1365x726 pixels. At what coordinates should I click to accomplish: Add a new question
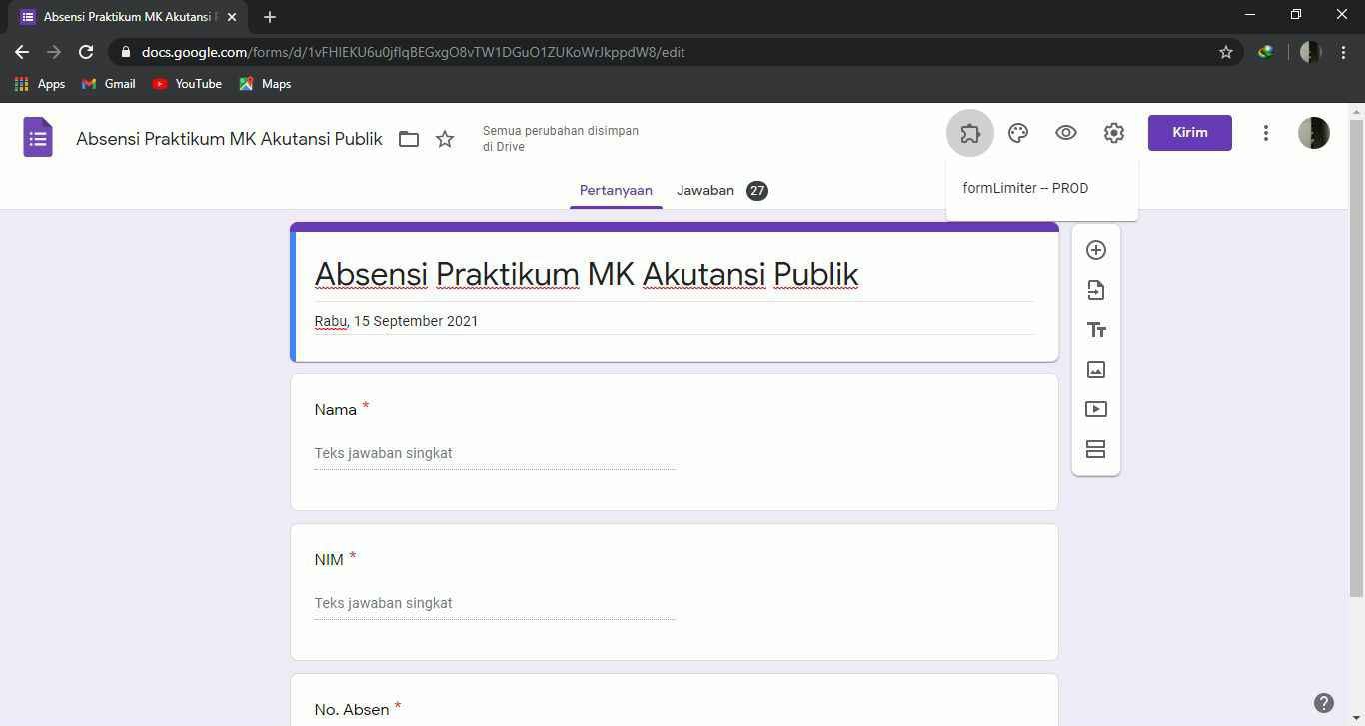[x=1096, y=250]
